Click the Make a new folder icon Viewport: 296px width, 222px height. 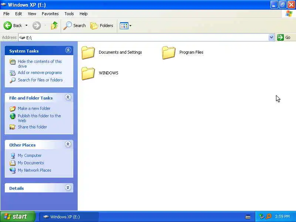pyautogui.click(x=13, y=108)
